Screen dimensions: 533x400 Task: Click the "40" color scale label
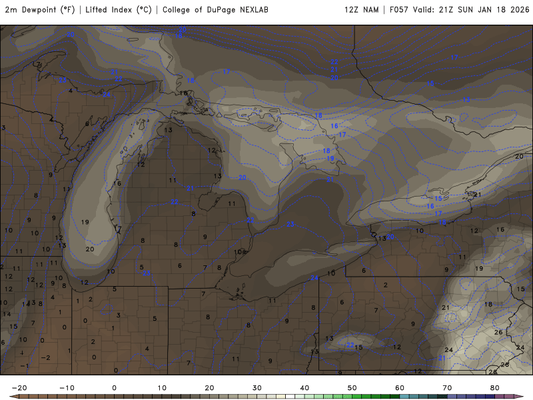pyautogui.click(x=304, y=388)
